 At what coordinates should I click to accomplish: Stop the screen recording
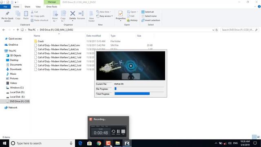click(x=123, y=131)
